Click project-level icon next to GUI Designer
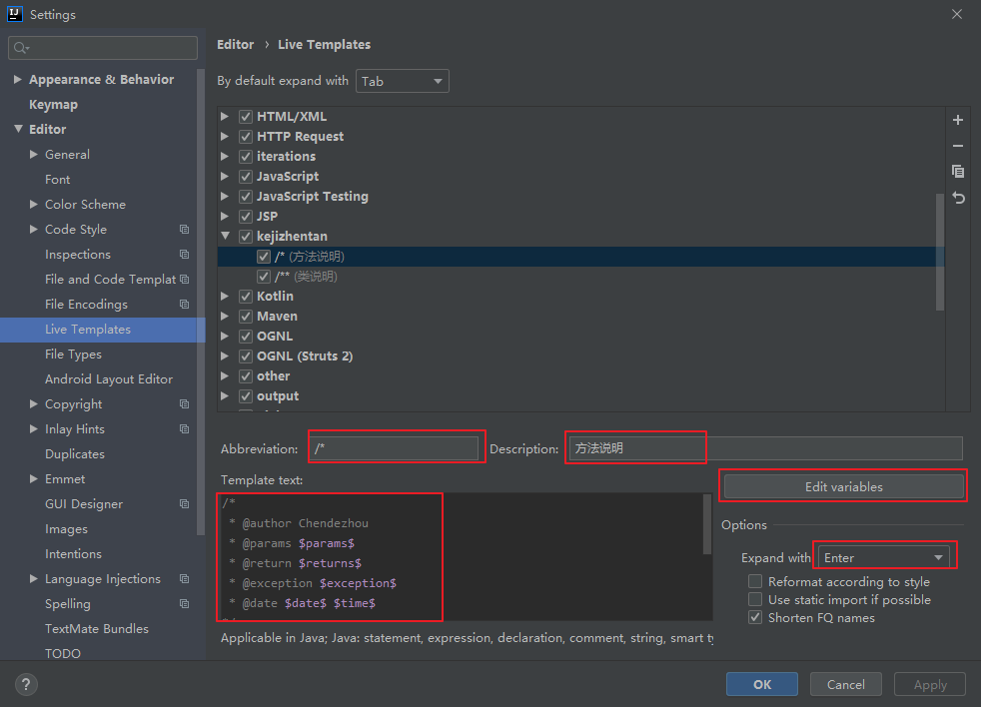 (184, 504)
